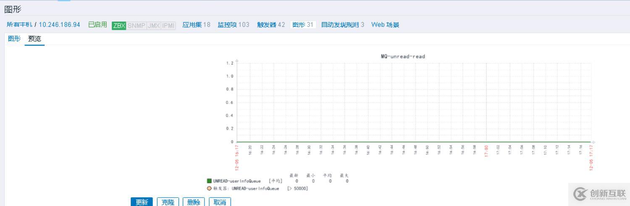
Task: Open Web 场景 scenarios link
Action: click(385, 25)
